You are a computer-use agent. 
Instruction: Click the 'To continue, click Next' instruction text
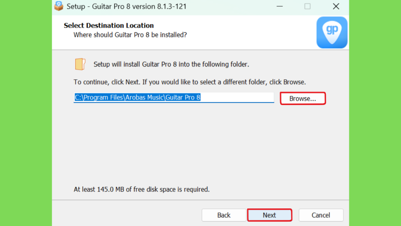click(x=190, y=82)
